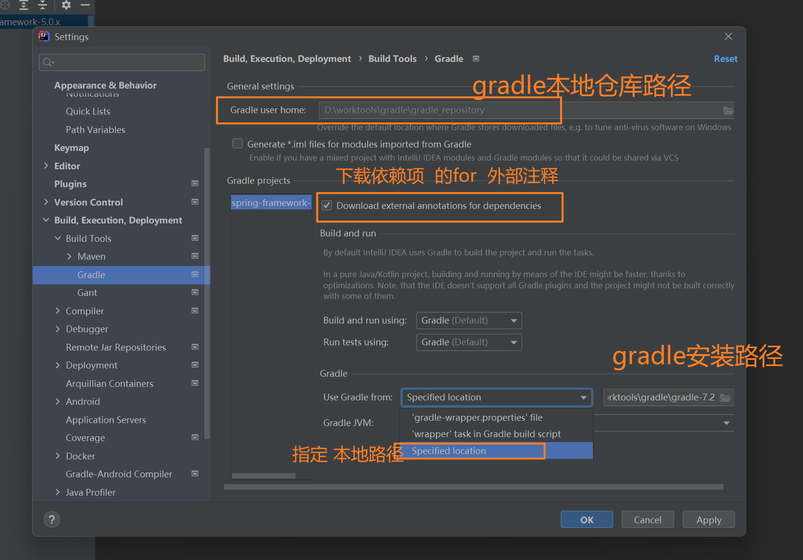The image size is (803, 560).
Task: Click the project-settings icon beside Version Control
Action: coord(195,202)
